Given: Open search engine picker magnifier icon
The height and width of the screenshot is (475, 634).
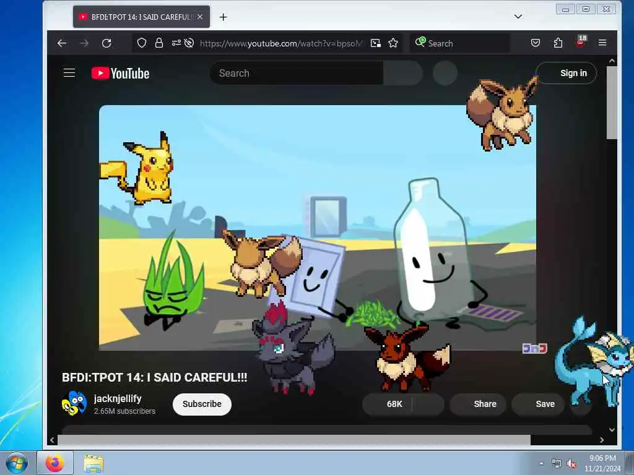Looking at the screenshot, I should (x=420, y=42).
